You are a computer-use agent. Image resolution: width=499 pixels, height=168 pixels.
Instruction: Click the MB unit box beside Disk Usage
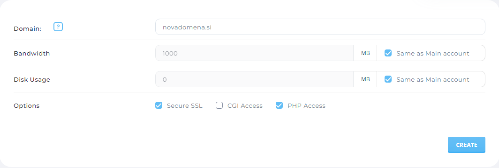(365, 79)
